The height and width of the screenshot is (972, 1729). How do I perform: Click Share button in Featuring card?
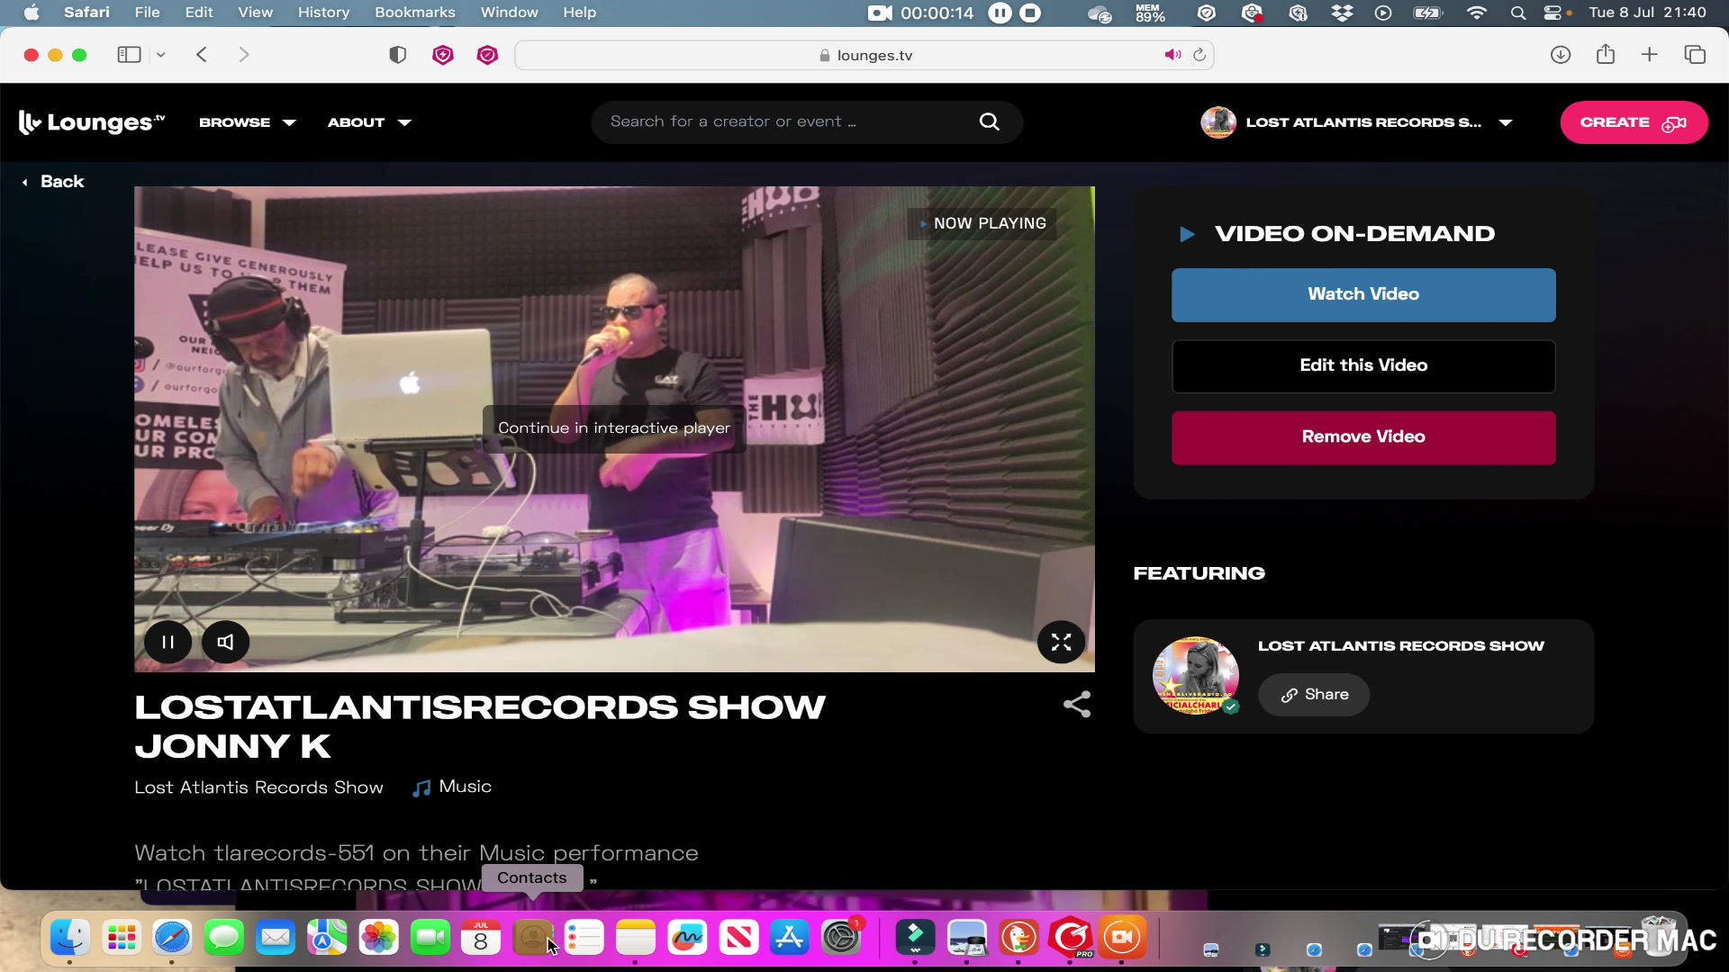point(1314,695)
